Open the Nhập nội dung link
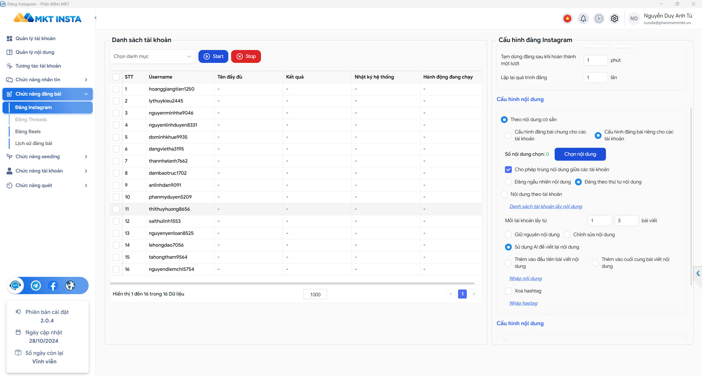702x376 pixels. [526, 278]
